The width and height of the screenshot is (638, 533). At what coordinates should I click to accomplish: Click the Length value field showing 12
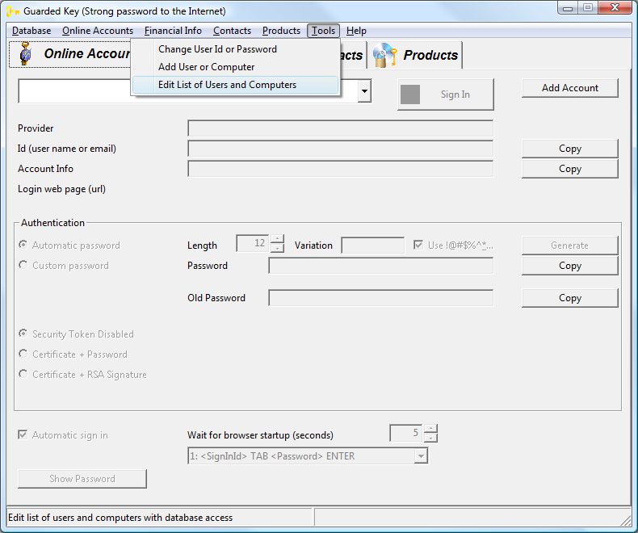coord(253,243)
